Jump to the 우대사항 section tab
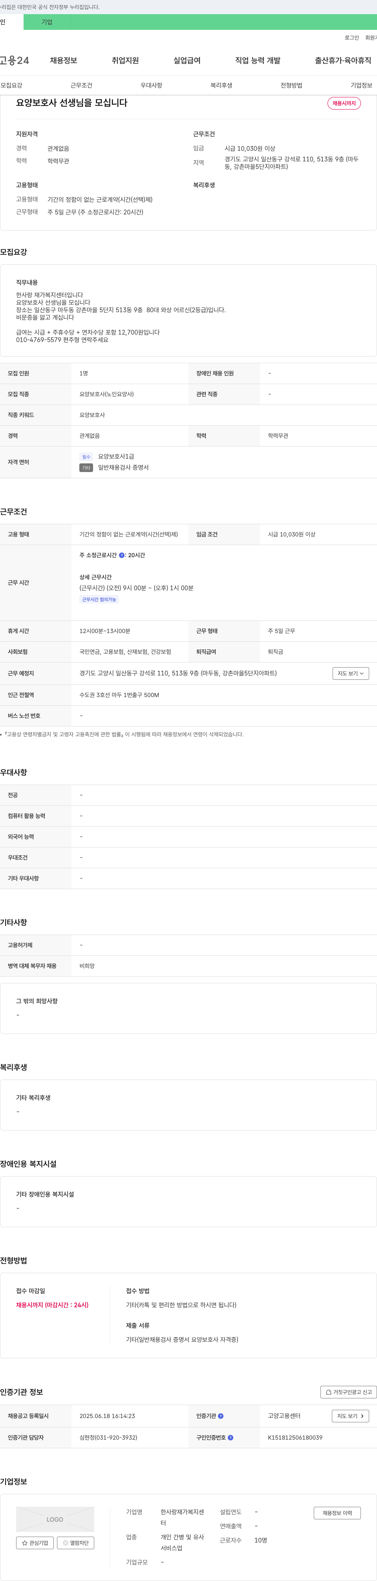The image size is (377, 1581). pos(151,85)
